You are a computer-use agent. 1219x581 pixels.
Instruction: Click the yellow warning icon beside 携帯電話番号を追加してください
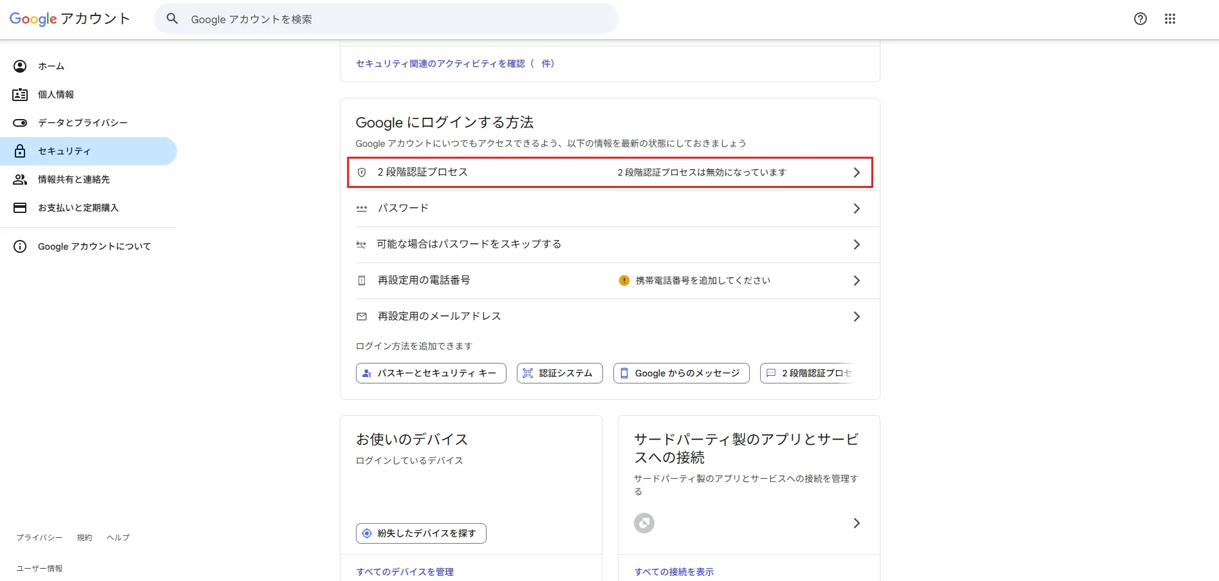coord(624,281)
